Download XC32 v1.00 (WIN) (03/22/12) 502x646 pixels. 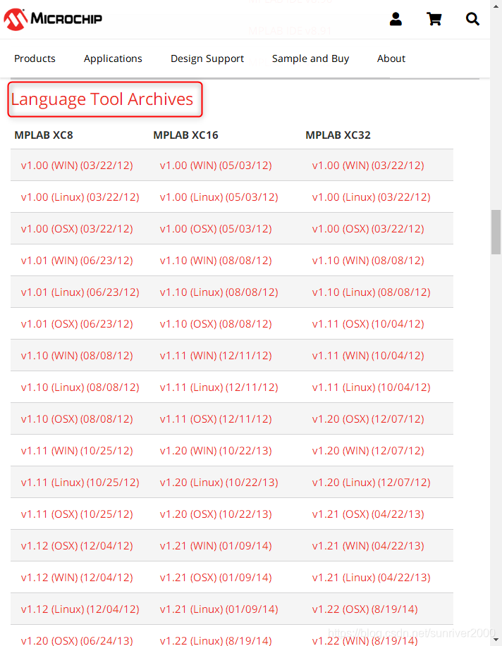coord(368,166)
